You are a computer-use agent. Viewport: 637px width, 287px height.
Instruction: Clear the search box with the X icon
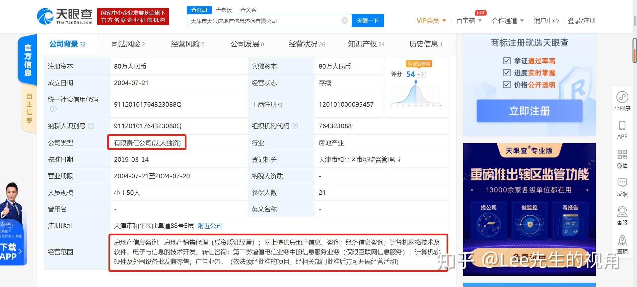coord(345,21)
